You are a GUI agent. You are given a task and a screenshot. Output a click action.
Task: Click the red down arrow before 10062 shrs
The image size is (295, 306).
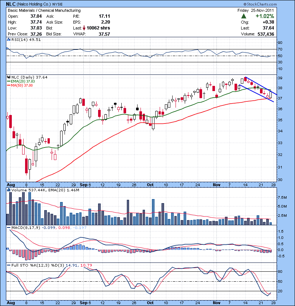pyautogui.click(x=84, y=28)
